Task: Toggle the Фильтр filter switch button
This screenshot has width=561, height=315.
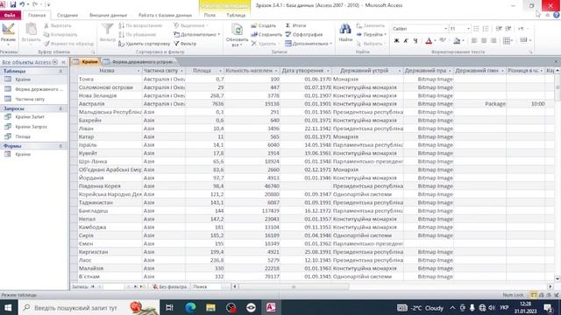Action: tap(185, 44)
